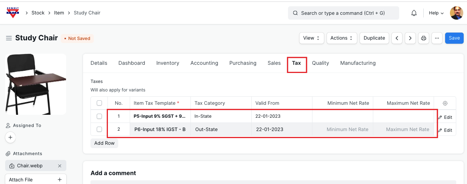Switch to the Inventory tab
467x184 pixels.
pyautogui.click(x=168, y=63)
